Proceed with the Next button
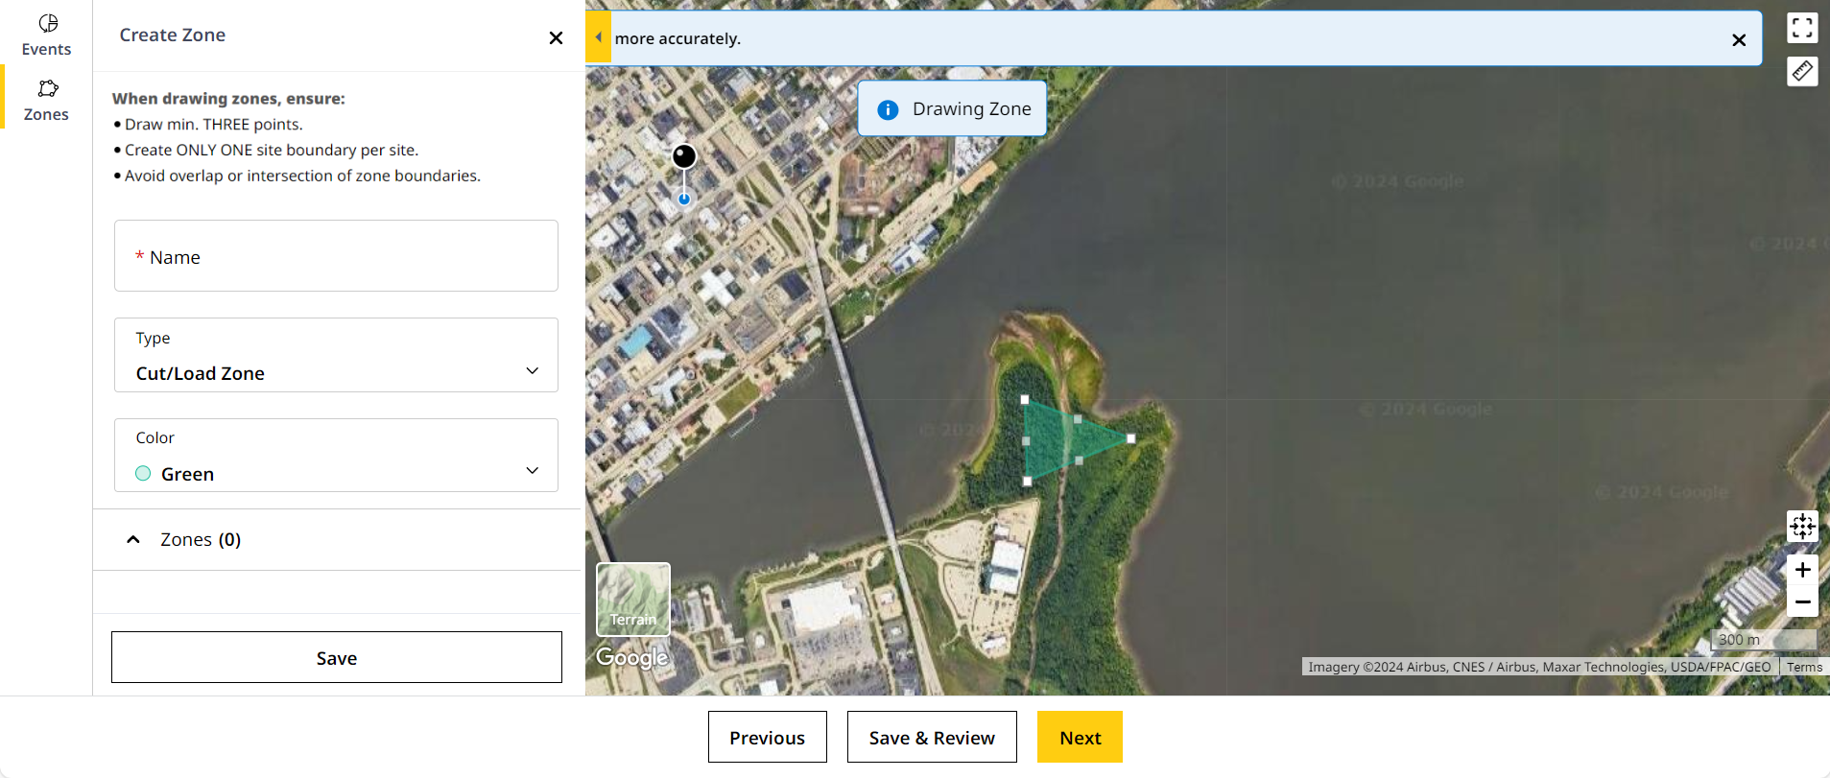1830x778 pixels. coord(1080,737)
